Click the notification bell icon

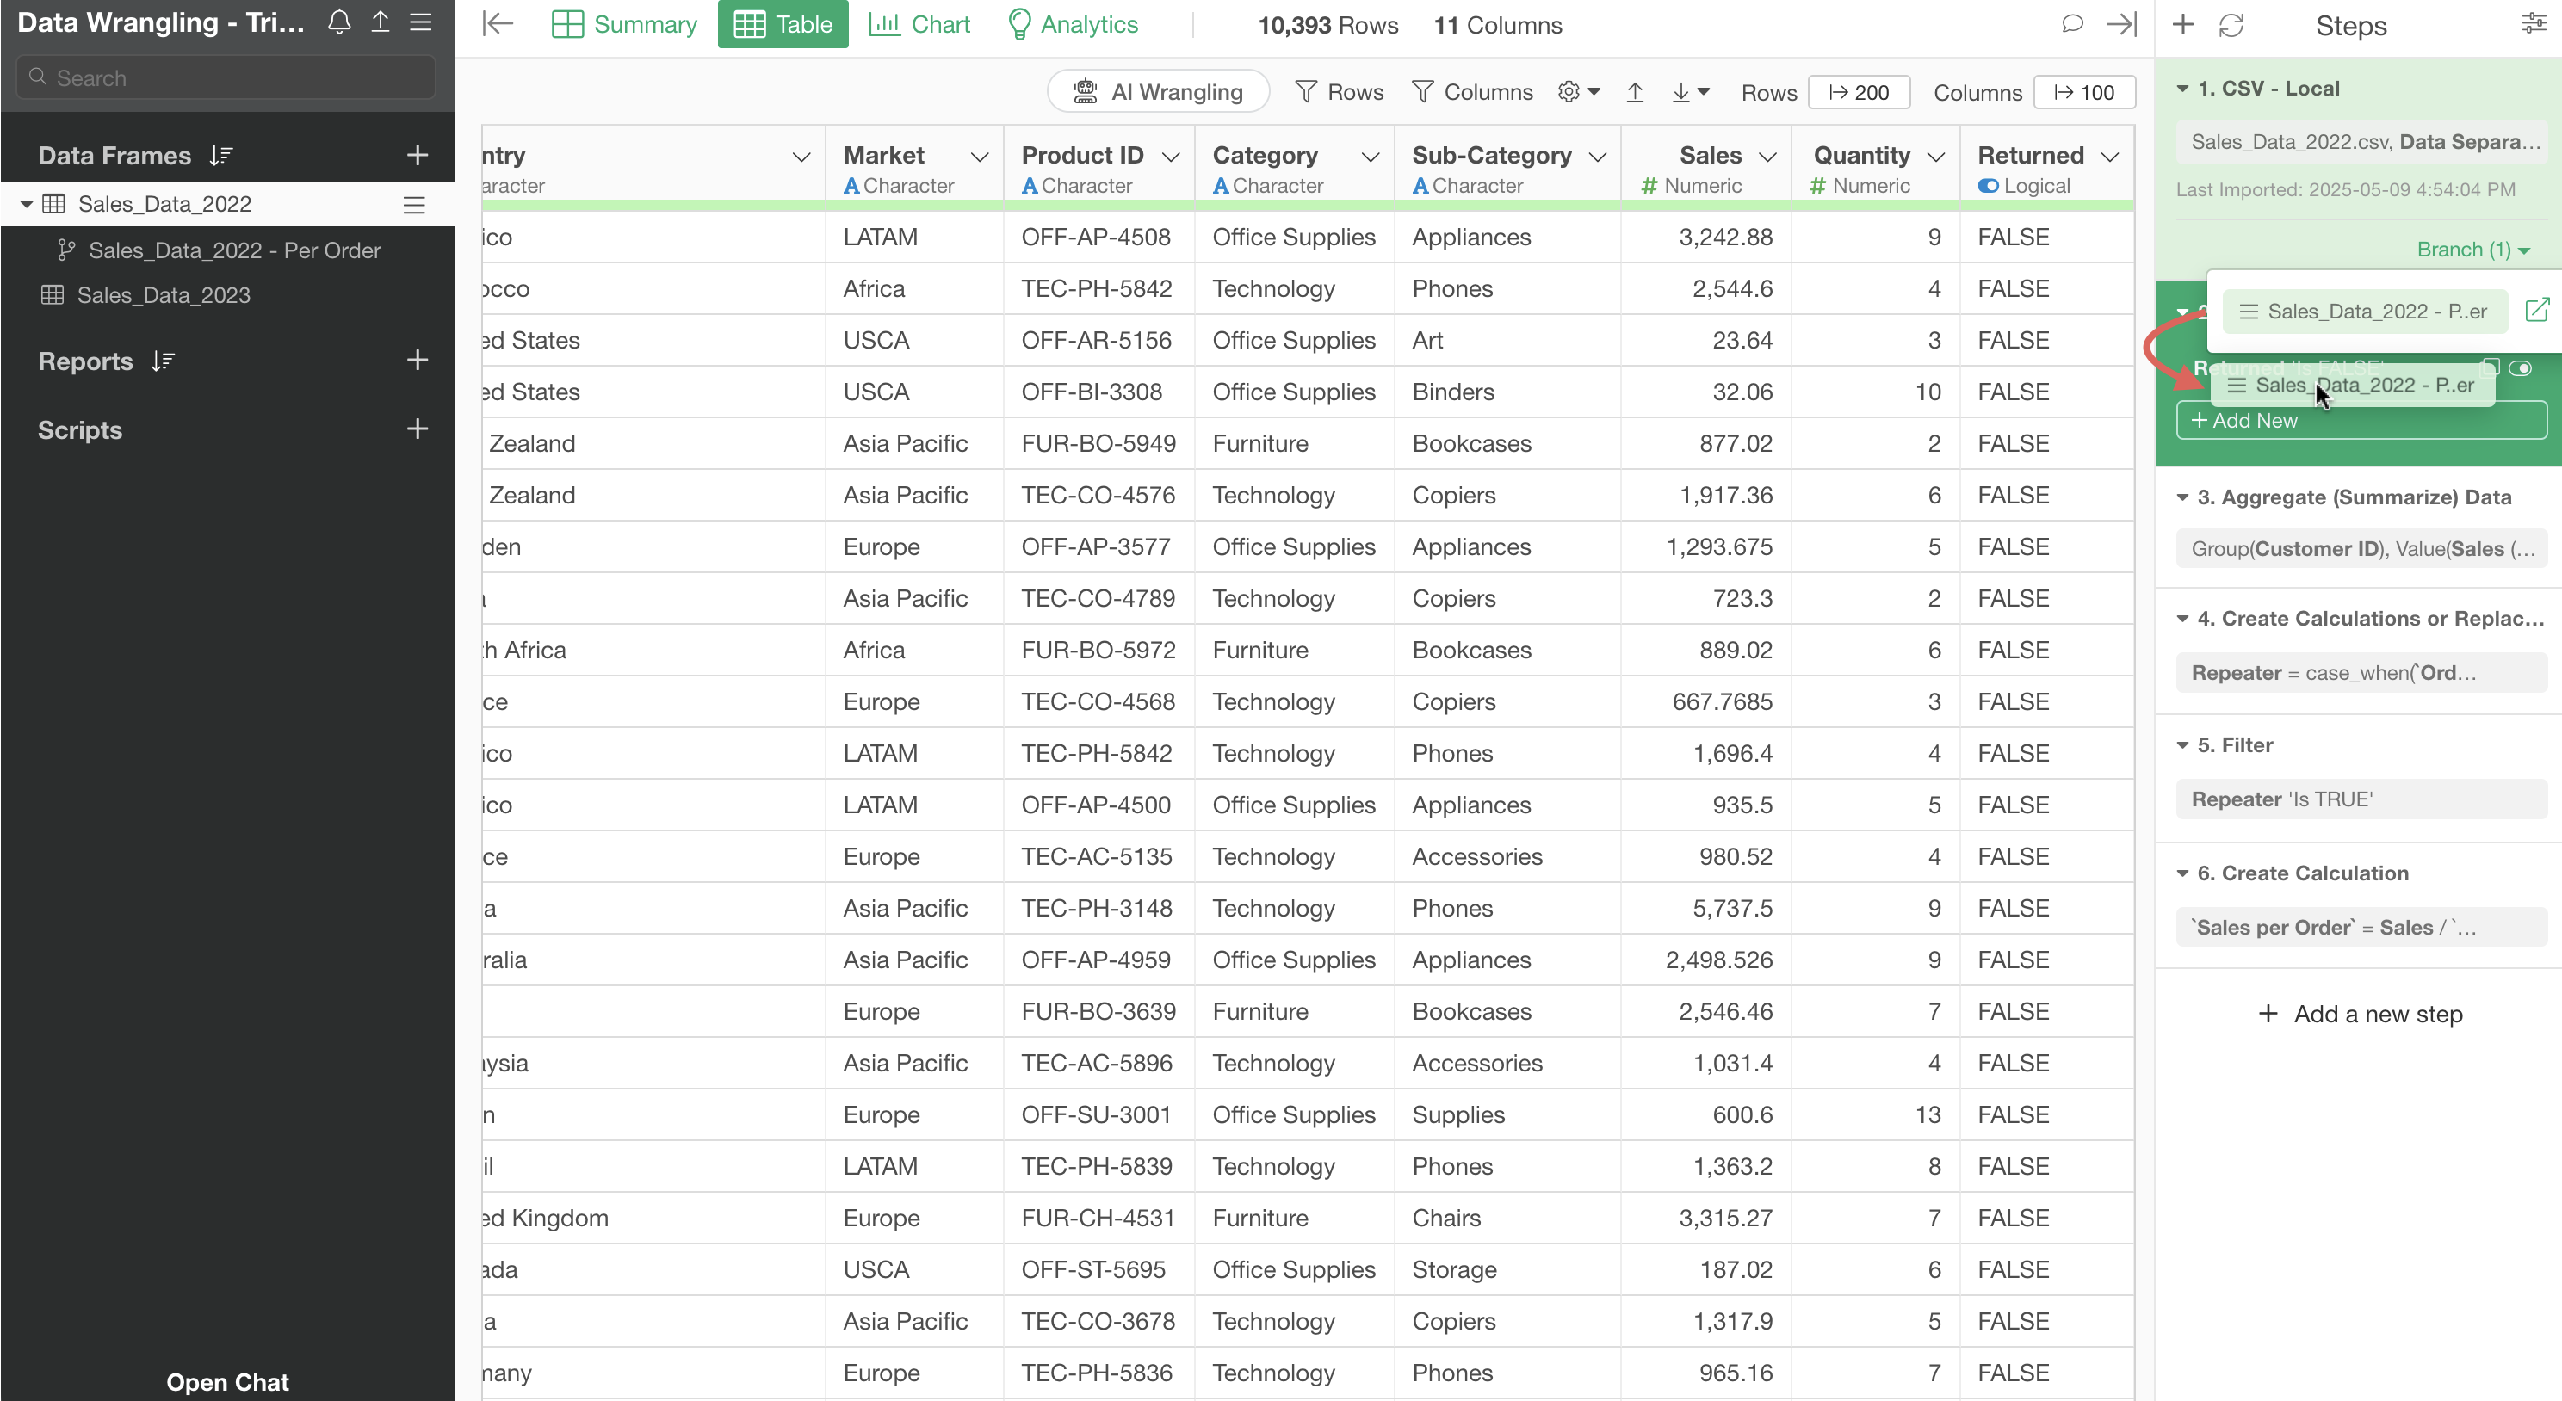click(339, 23)
